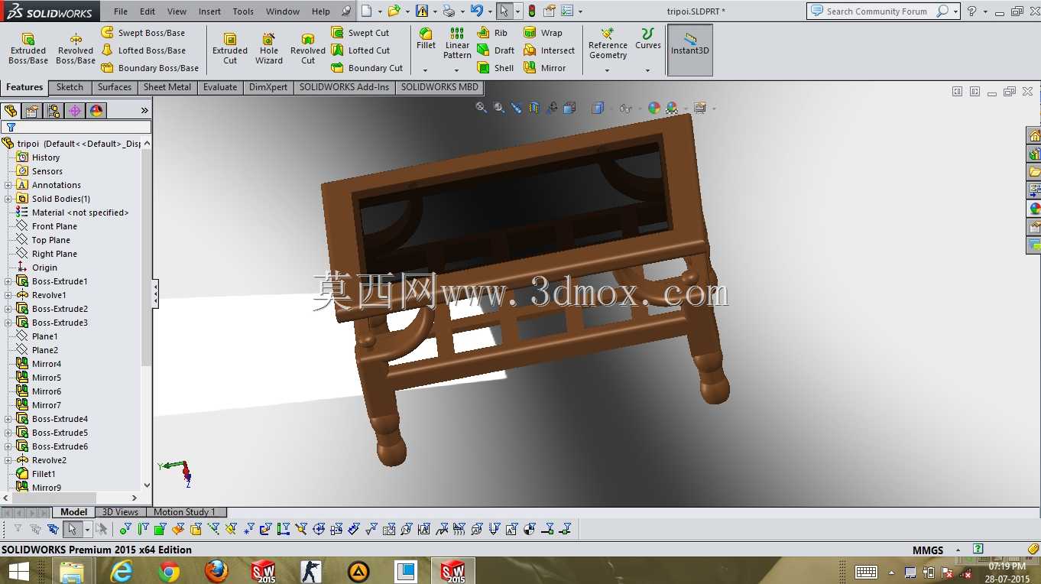The image size is (1041, 584).
Task: Open the Tools menu
Action: (243, 11)
